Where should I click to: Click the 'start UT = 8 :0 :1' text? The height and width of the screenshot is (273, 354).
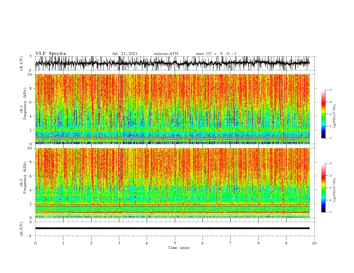tap(216, 54)
